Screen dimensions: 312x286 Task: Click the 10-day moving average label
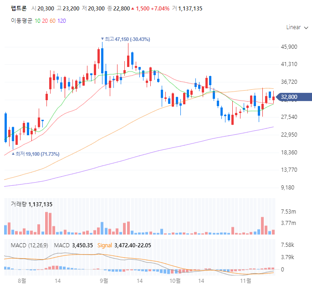[x=37, y=21]
